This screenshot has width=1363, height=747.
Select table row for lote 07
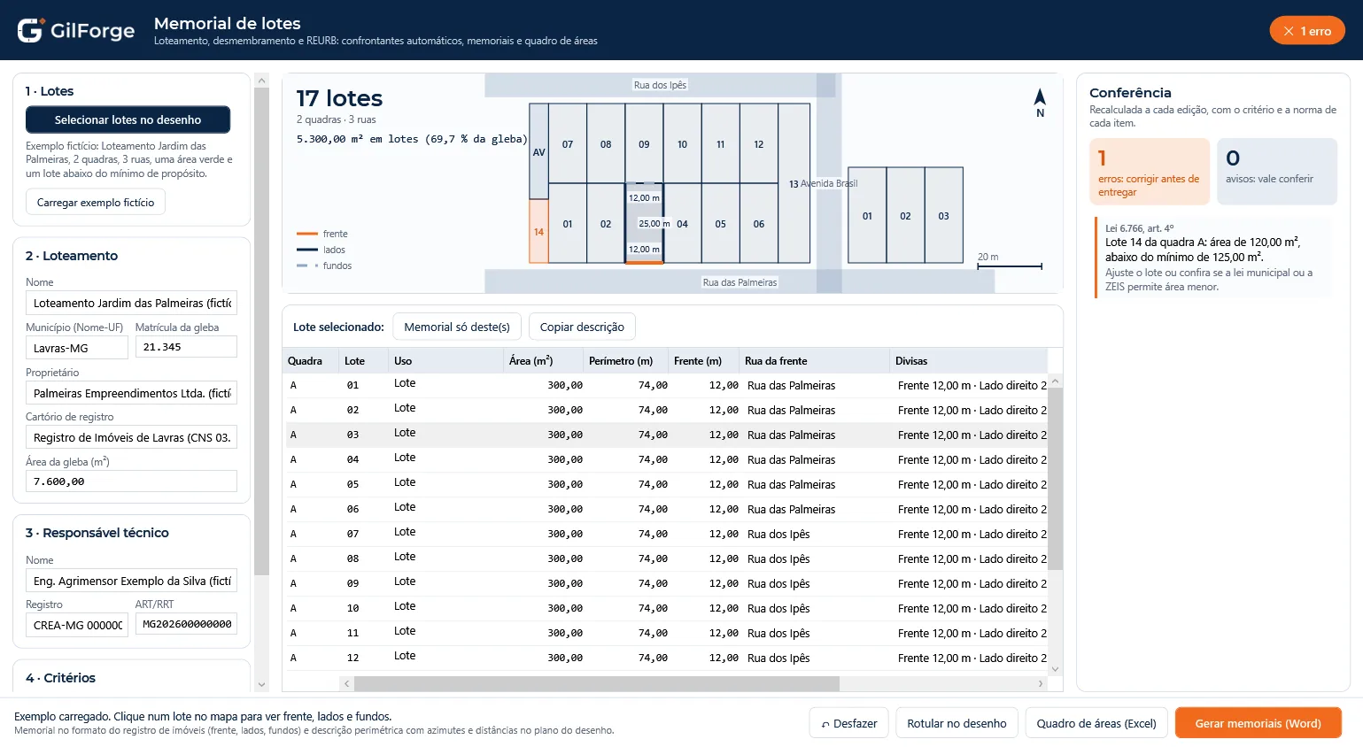click(x=665, y=534)
